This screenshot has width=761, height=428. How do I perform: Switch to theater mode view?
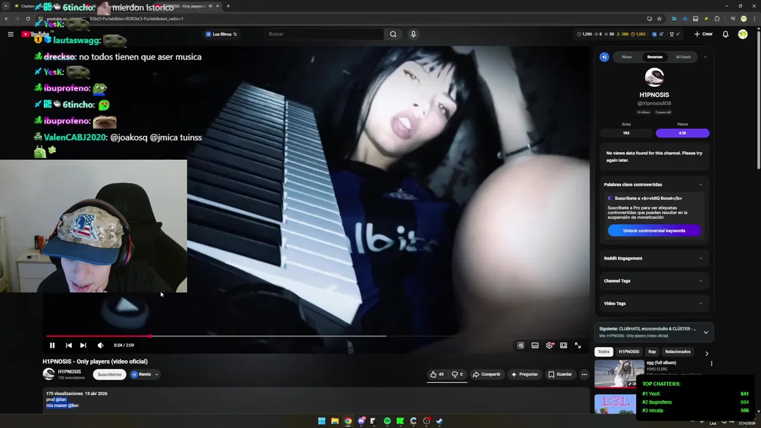pyautogui.click(x=564, y=345)
